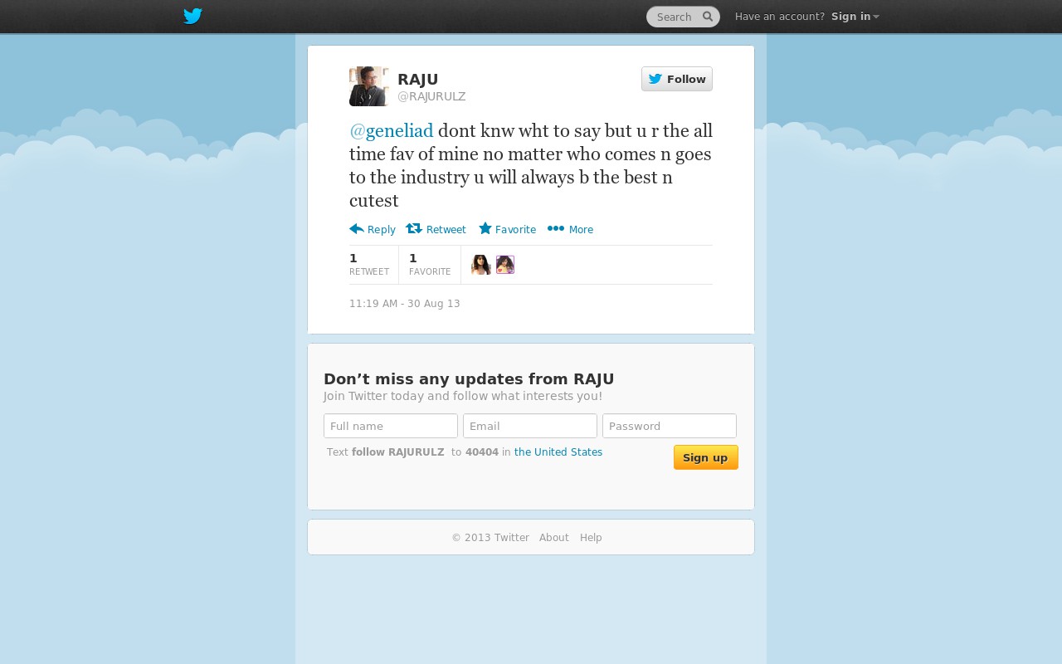Image resolution: width=1062 pixels, height=664 pixels.
Task: Open RAJU's profile picture
Action: pos(369,86)
